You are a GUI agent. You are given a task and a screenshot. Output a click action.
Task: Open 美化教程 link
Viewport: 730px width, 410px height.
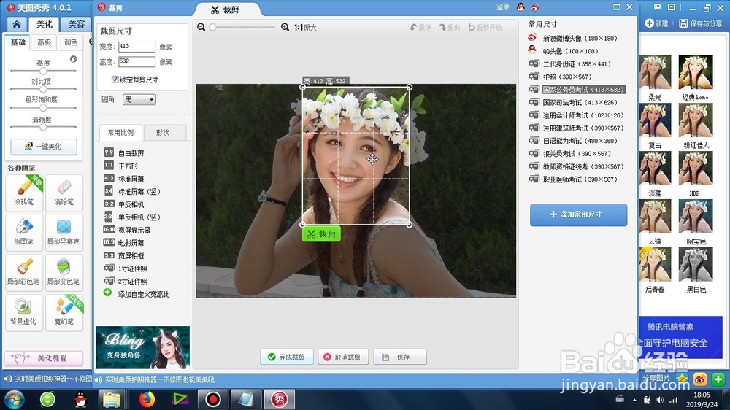point(44,358)
